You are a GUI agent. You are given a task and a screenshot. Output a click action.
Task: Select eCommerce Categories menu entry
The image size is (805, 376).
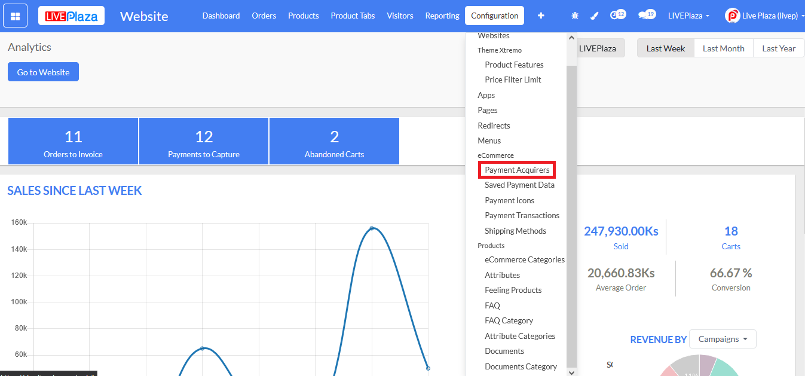tap(524, 259)
